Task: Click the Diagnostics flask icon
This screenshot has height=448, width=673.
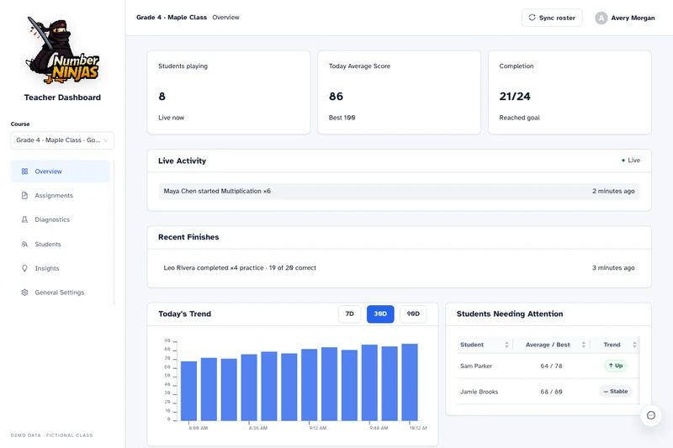Action: (24, 219)
